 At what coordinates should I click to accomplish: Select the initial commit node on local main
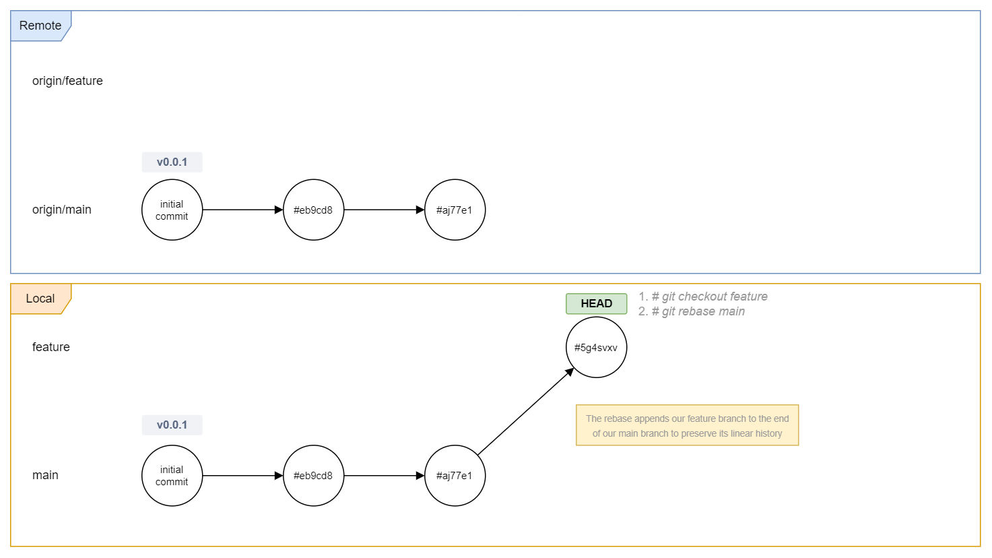[x=172, y=476]
